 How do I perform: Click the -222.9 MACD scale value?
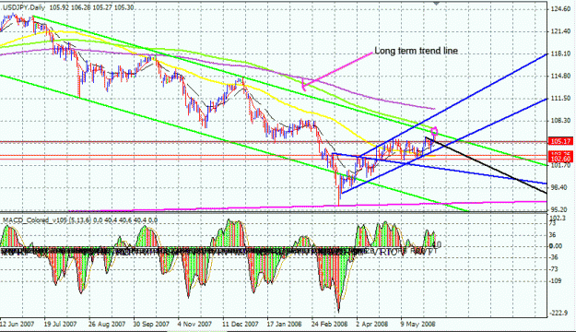[558, 313]
